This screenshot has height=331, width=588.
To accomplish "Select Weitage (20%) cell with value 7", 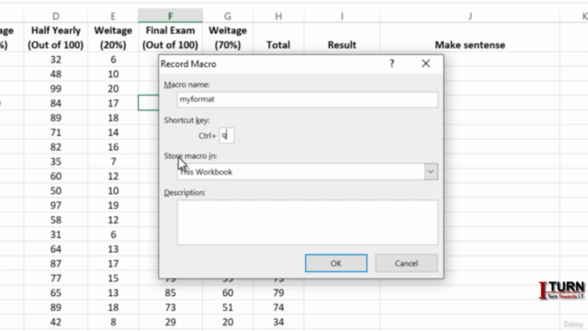I will click(x=113, y=162).
